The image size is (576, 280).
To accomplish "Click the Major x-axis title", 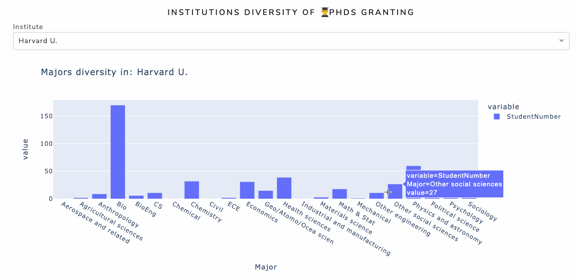I will 266,267.
